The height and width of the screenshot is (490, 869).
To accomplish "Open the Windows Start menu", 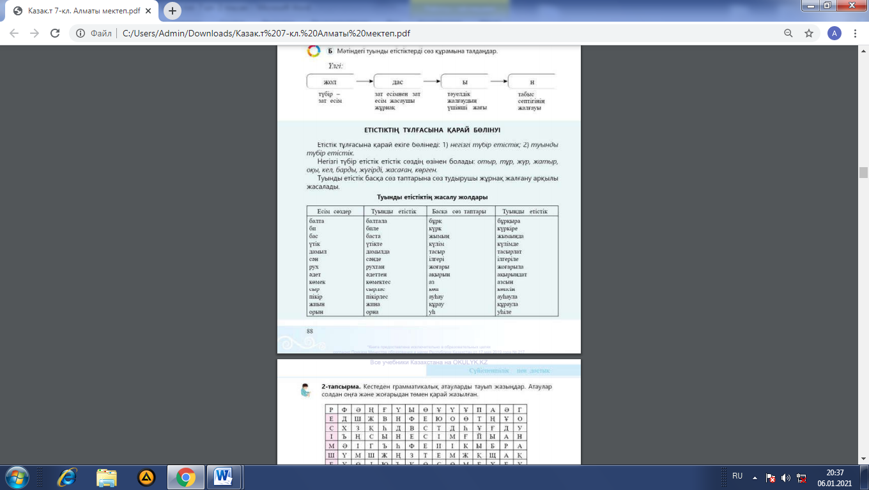I will coord(17,477).
